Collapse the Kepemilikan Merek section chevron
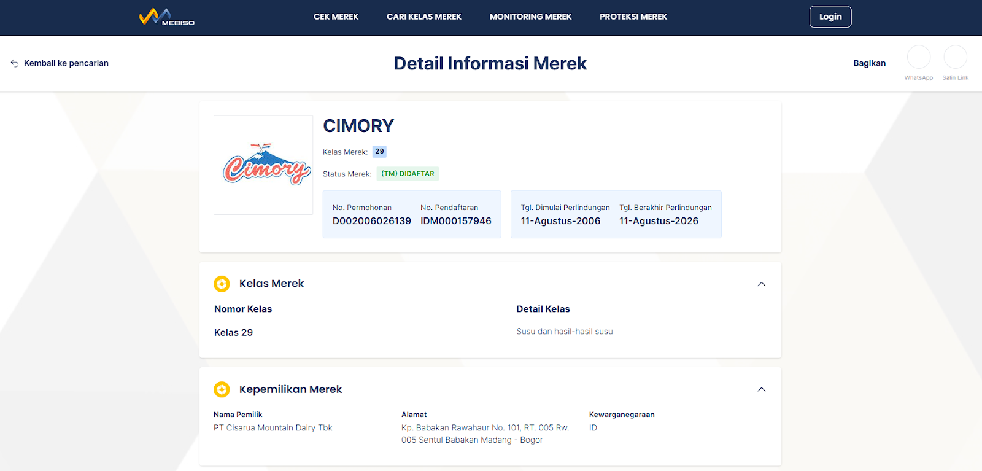Screen dimensions: 982x471 point(762,389)
